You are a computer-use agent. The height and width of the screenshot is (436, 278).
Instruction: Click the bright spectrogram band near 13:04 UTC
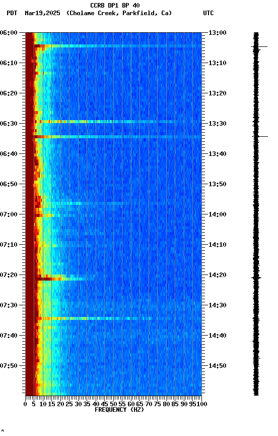point(118,46)
